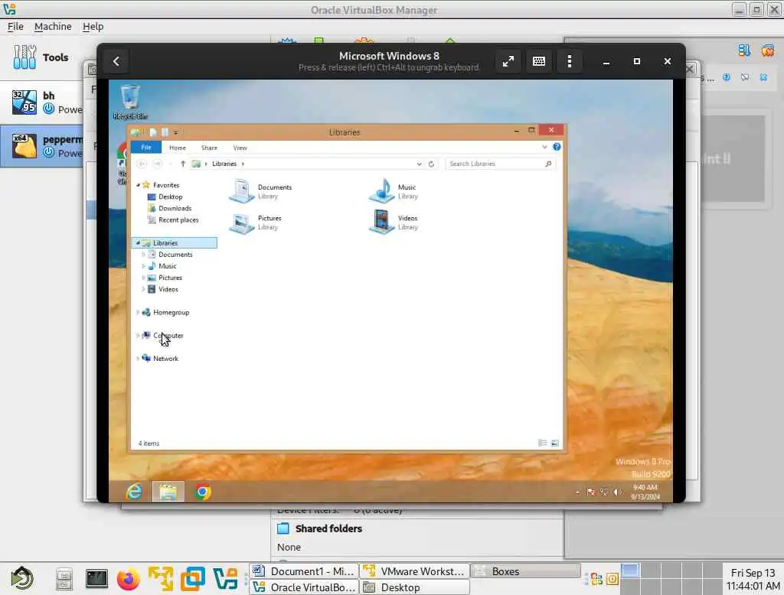Click the Explorer back navigation arrow
784x595 pixels.
point(142,164)
